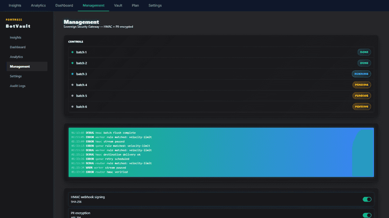Click the PENDING badge for batch 6

[361, 107]
